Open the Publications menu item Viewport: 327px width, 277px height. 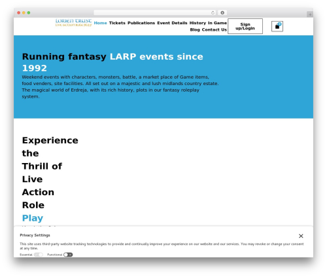141,23
